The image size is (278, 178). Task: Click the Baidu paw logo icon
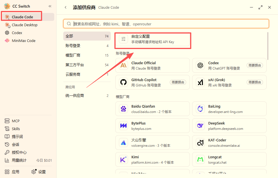[123, 109]
